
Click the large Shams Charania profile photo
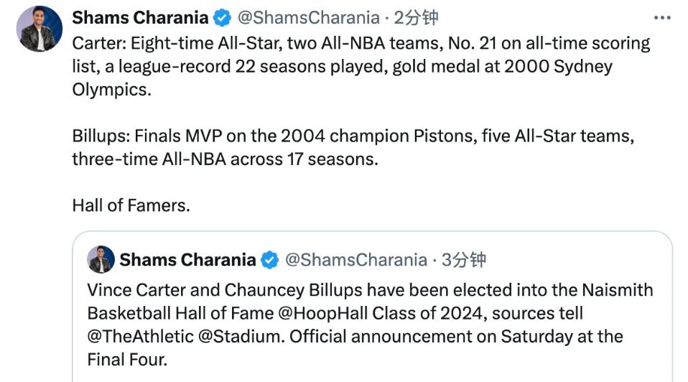[x=39, y=29]
